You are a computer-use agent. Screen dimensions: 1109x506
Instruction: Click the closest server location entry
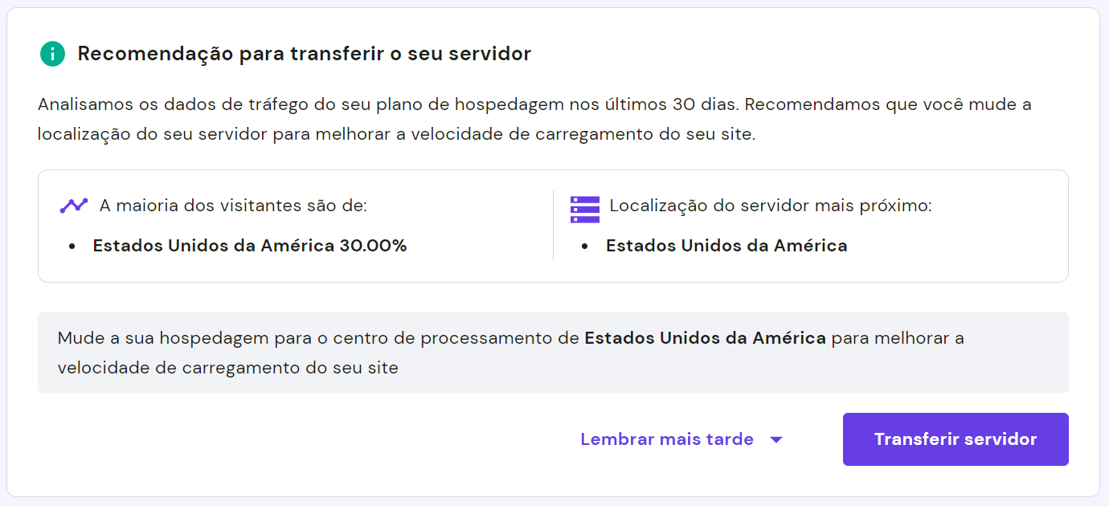[x=726, y=245]
